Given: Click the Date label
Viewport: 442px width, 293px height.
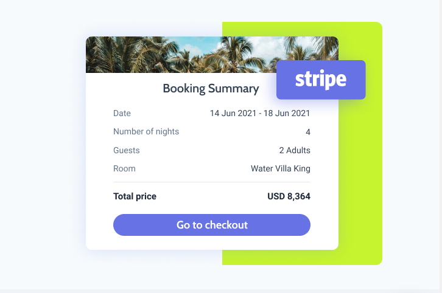Looking at the screenshot, I should tap(122, 113).
